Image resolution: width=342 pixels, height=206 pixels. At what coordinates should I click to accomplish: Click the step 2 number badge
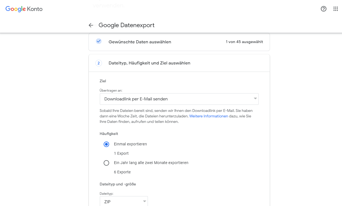click(99, 63)
